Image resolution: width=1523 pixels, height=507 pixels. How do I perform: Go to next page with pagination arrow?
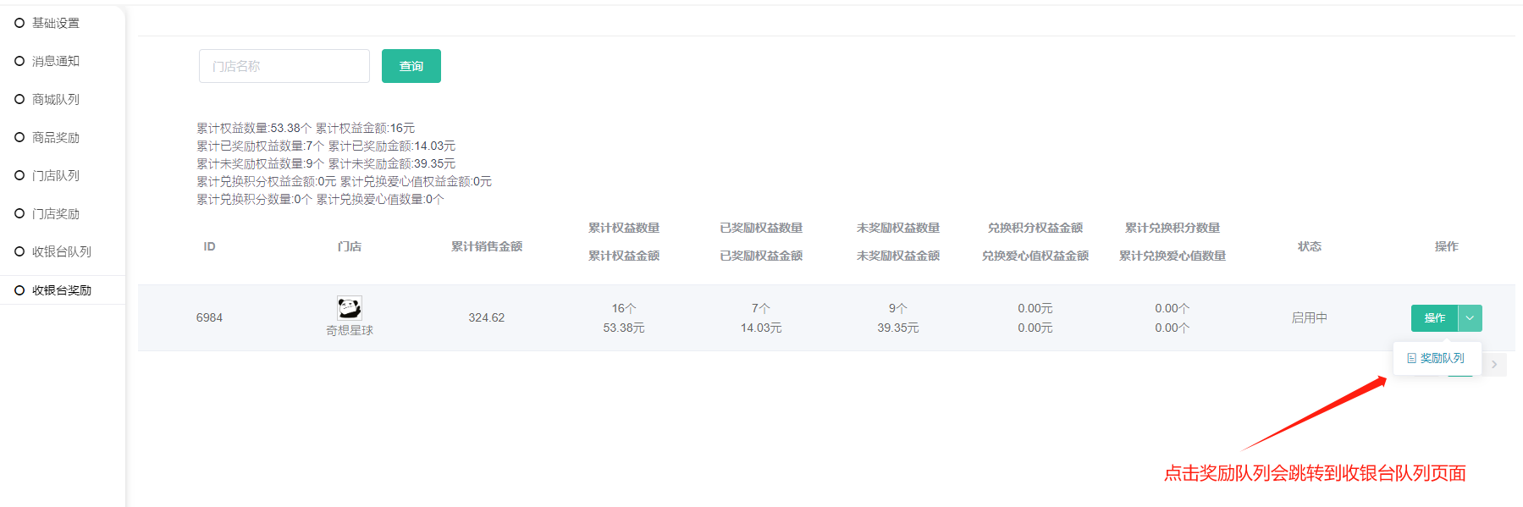1494,364
